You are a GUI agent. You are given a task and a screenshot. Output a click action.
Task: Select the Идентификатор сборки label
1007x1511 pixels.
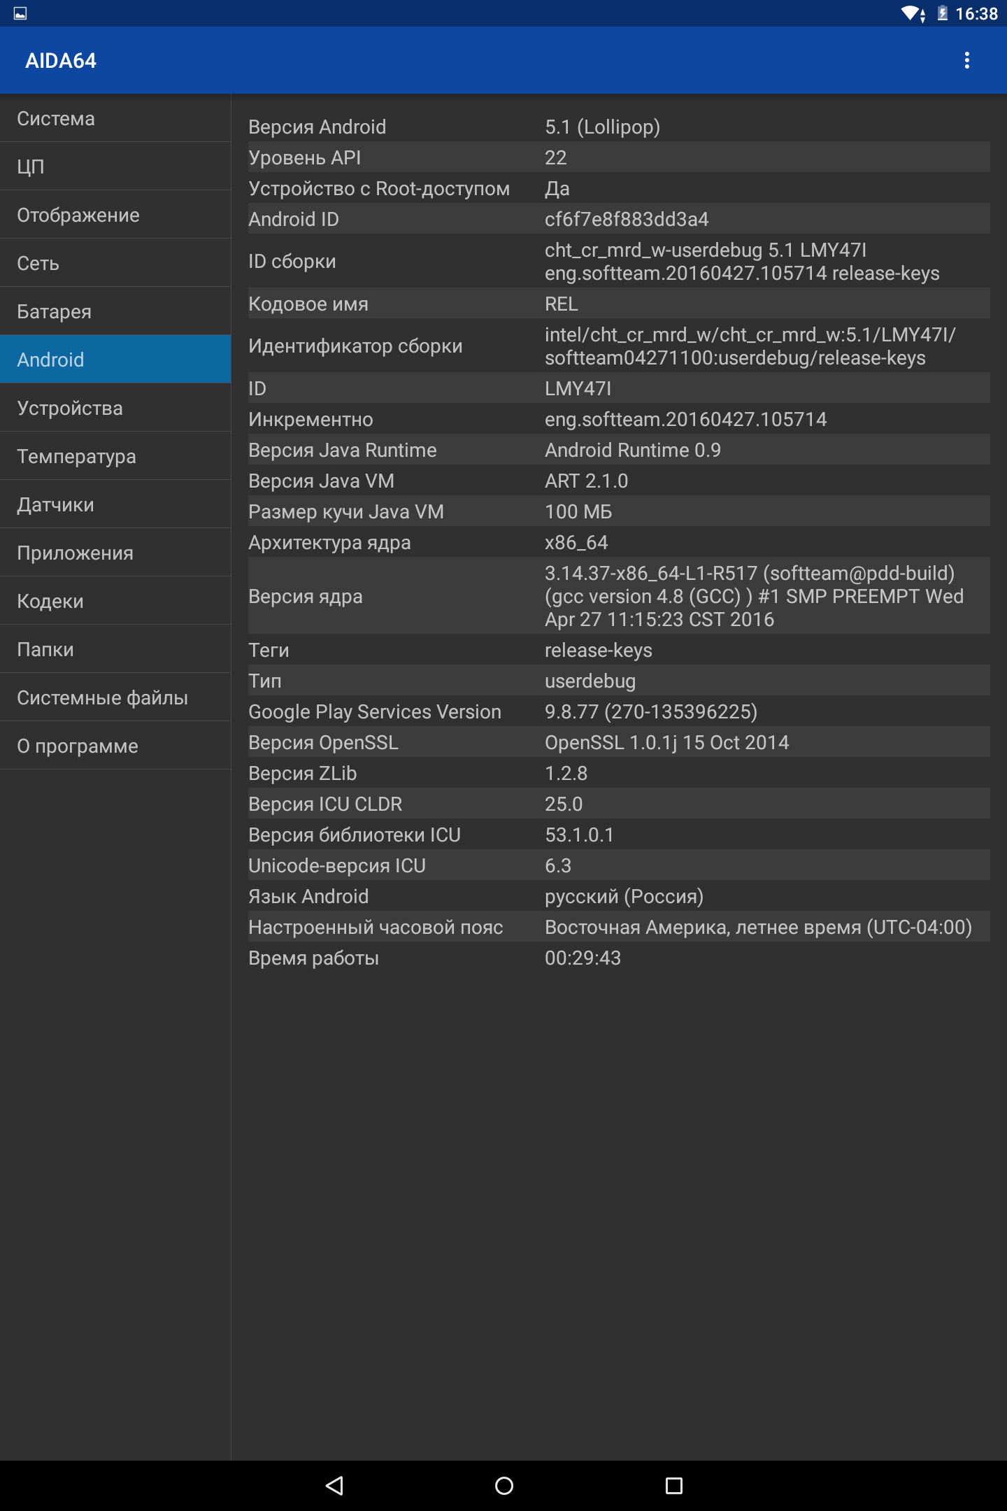point(355,346)
